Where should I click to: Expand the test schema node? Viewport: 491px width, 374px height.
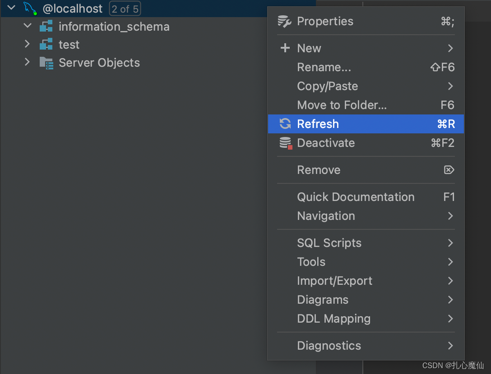(x=28, y=44)
